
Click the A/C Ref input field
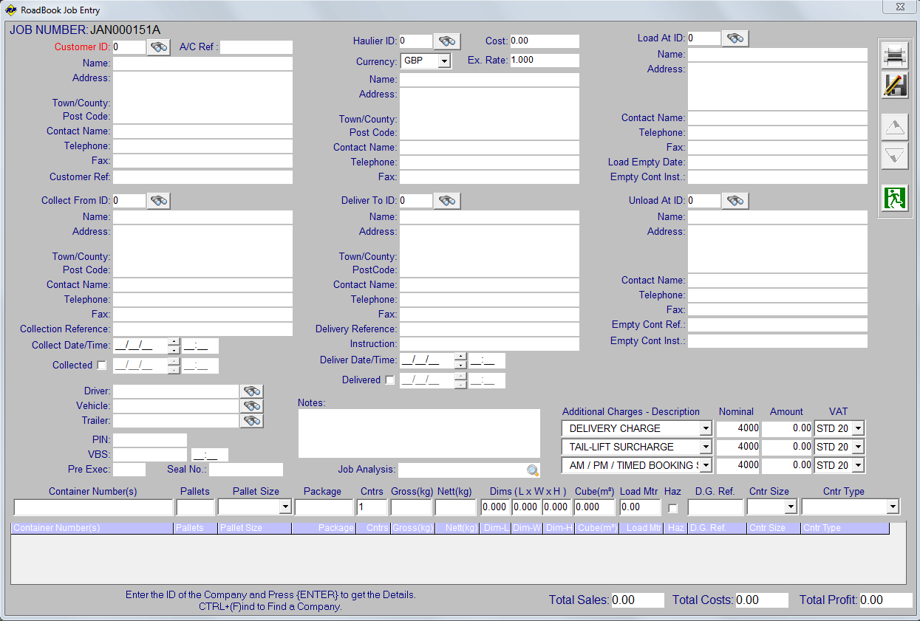256,47
